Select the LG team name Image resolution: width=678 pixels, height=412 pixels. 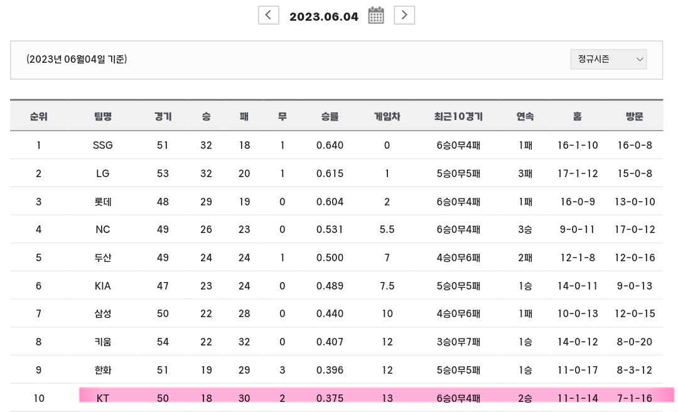point(103,173)
